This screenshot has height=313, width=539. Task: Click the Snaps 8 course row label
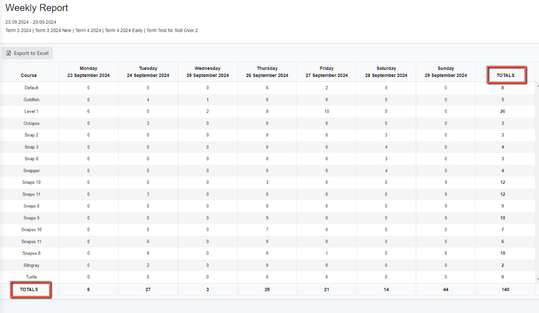tap(31, 206)
